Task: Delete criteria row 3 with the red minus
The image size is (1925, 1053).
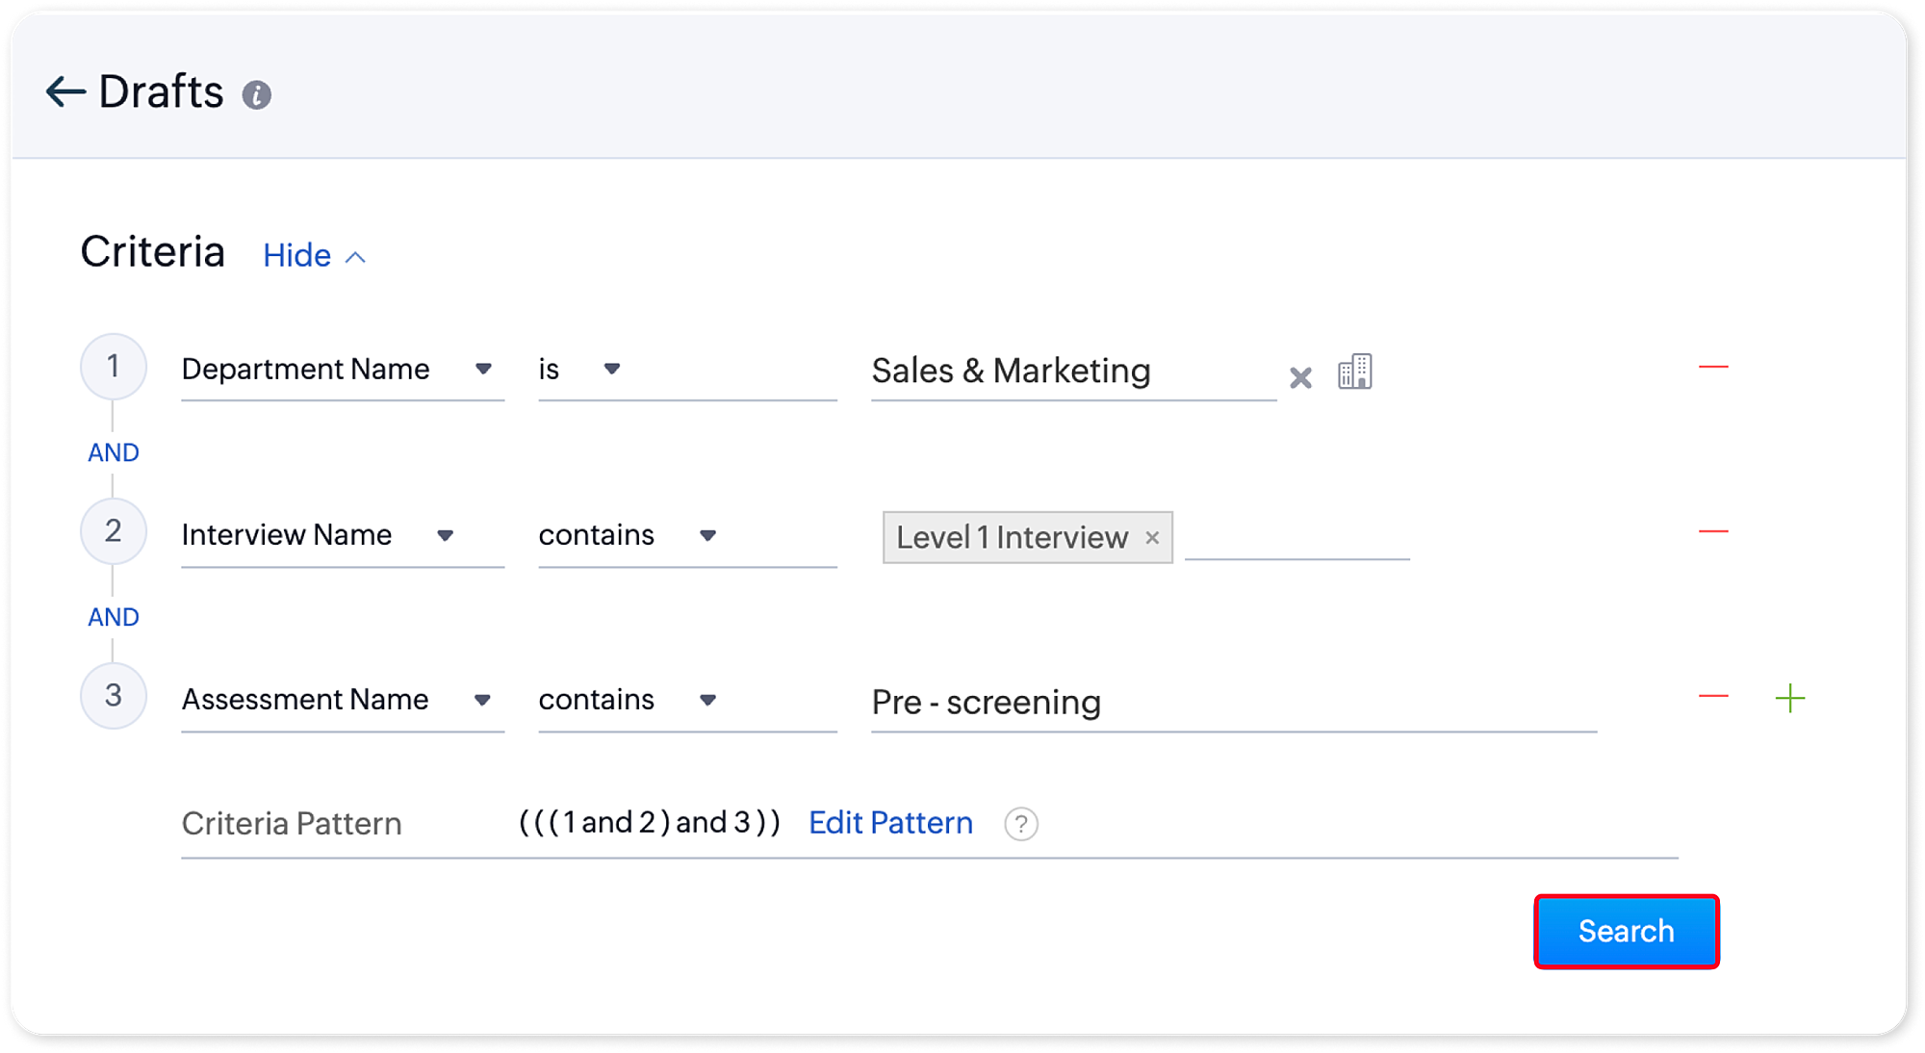Action: [1713, 696]
